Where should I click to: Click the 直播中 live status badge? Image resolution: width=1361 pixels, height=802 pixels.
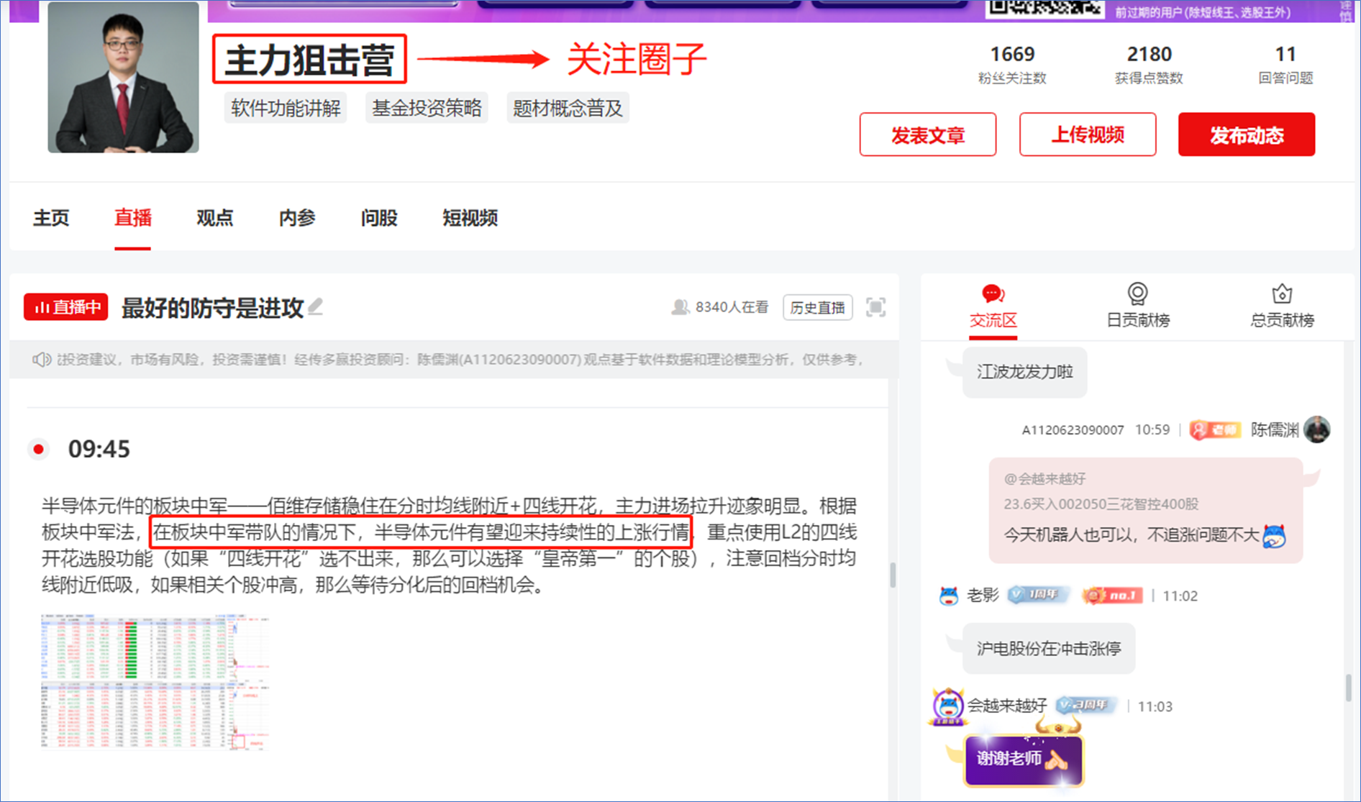66,307
